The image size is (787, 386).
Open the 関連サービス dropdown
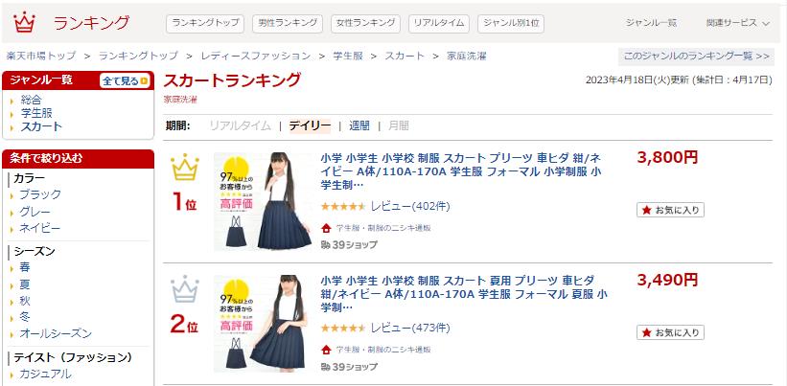point(738,23)
